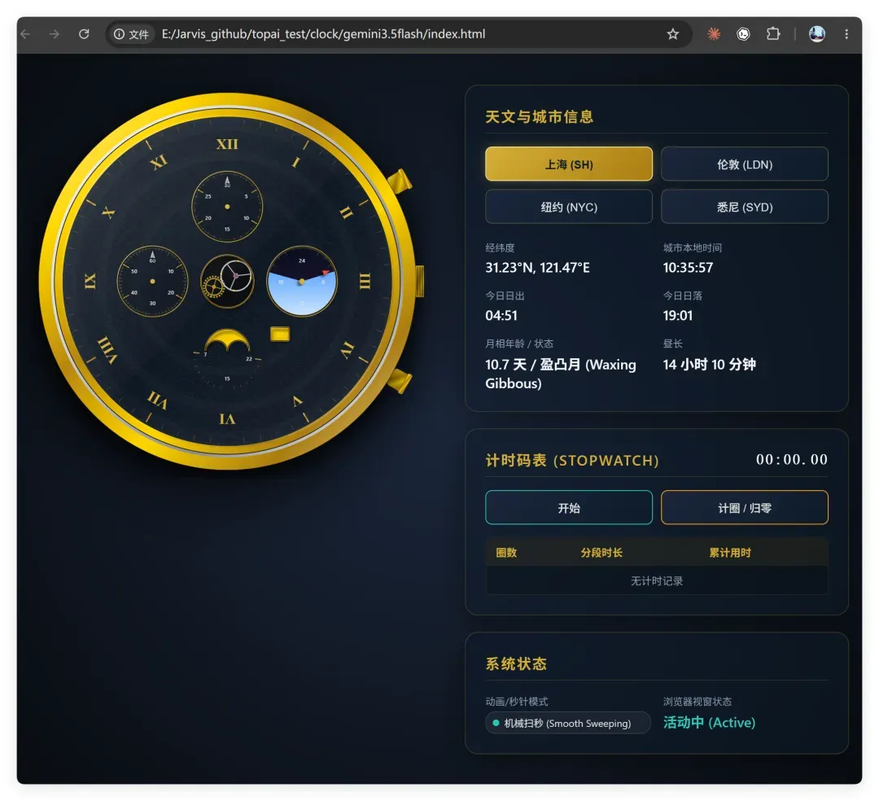Click the stopwatch readout 00:00.00
879x801 pixels.
792,459
